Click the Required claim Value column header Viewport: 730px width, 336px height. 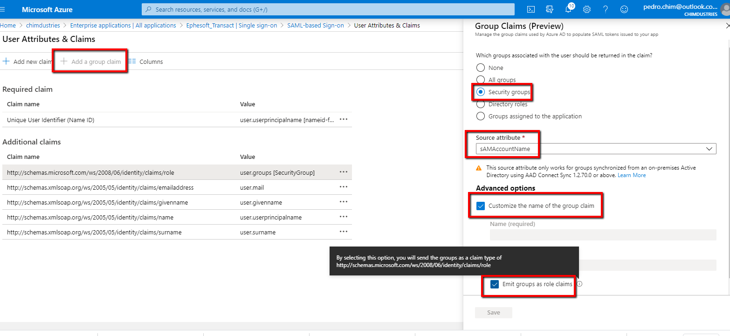click(x=248, y=104)
